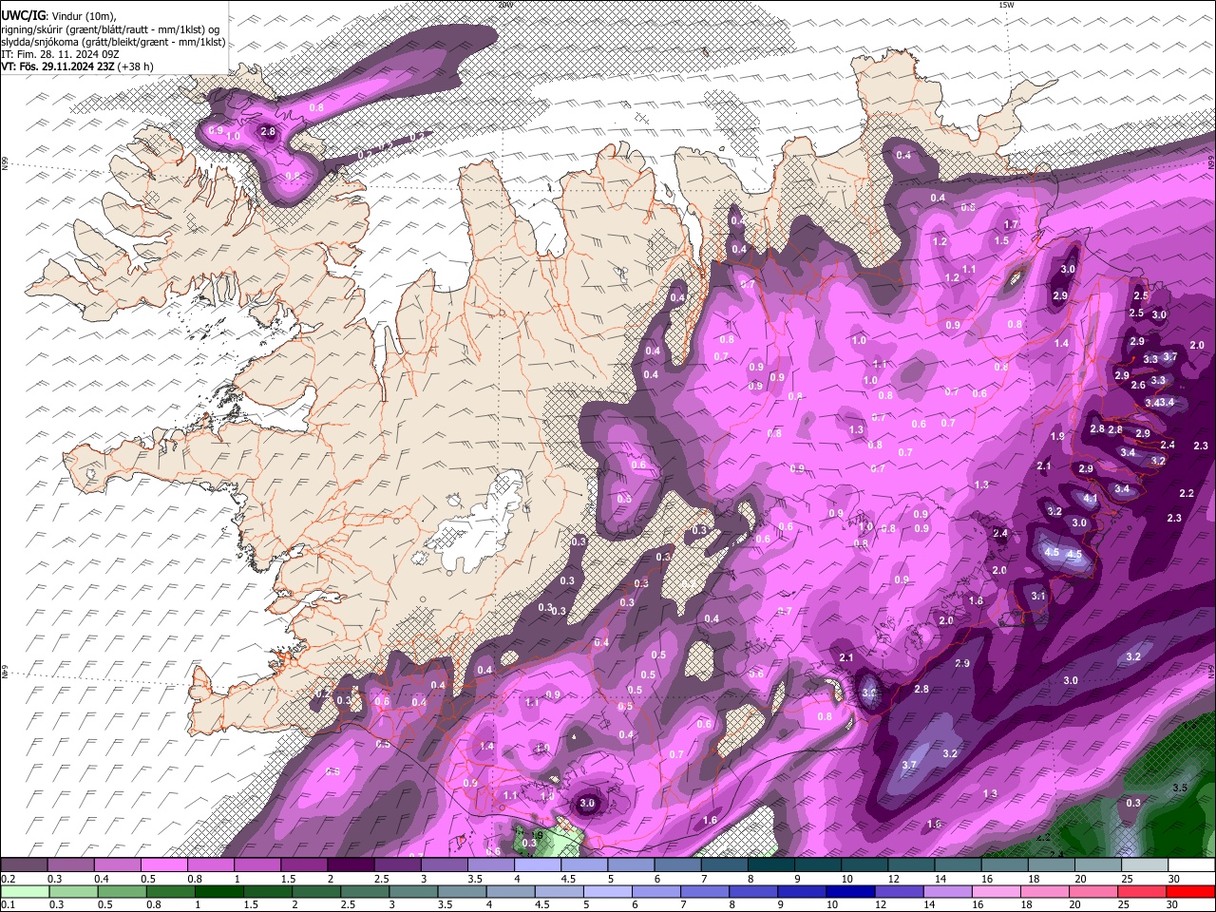Image resolution: width=1216 pixels, height=912 pixels.
Task: Pick the bottom-row swatch between 0.1 and 0.3
Action: pos(25,891)
